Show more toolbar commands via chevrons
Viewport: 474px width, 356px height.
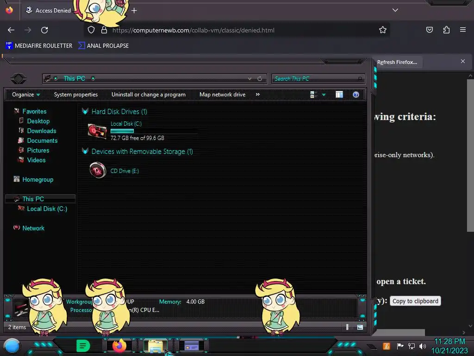pos(257,95)
